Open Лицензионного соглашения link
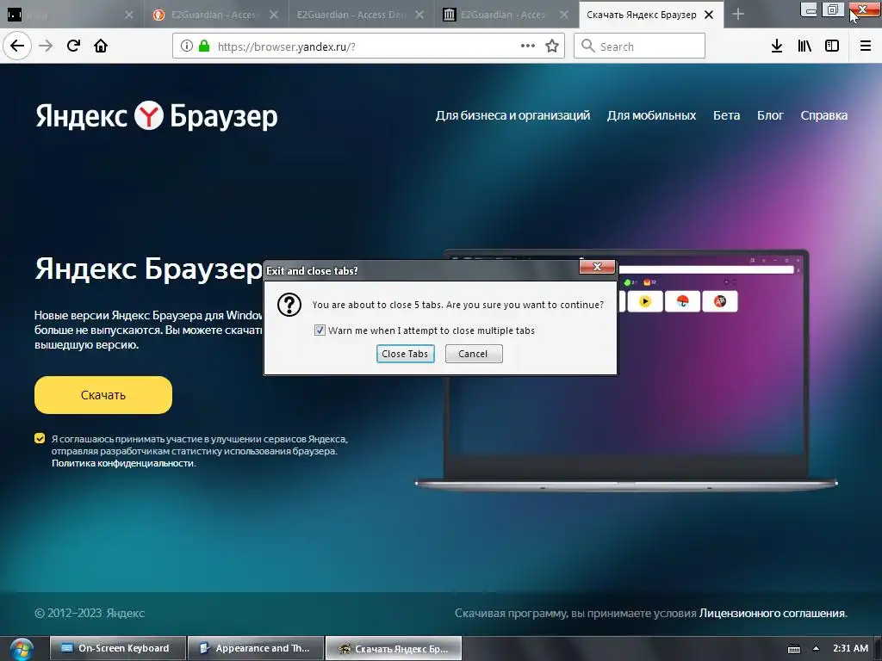 tap(773, 613)
